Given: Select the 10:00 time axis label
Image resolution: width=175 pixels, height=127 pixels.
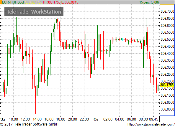Looking at the screenshot, I should [x=13, y=119].
